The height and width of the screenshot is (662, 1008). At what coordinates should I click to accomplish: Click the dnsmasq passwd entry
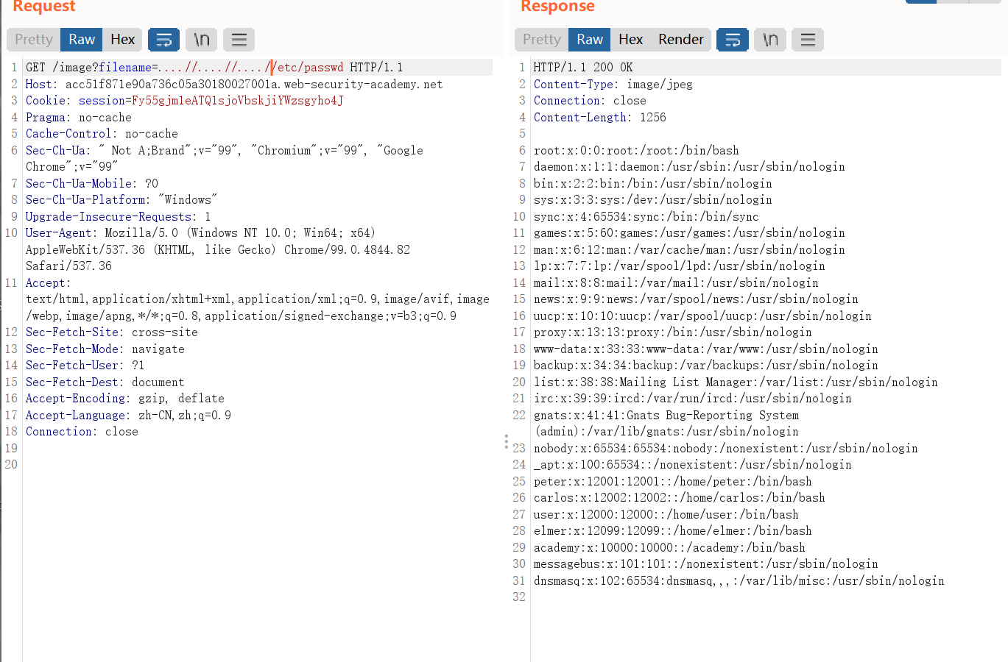[739, 581]
